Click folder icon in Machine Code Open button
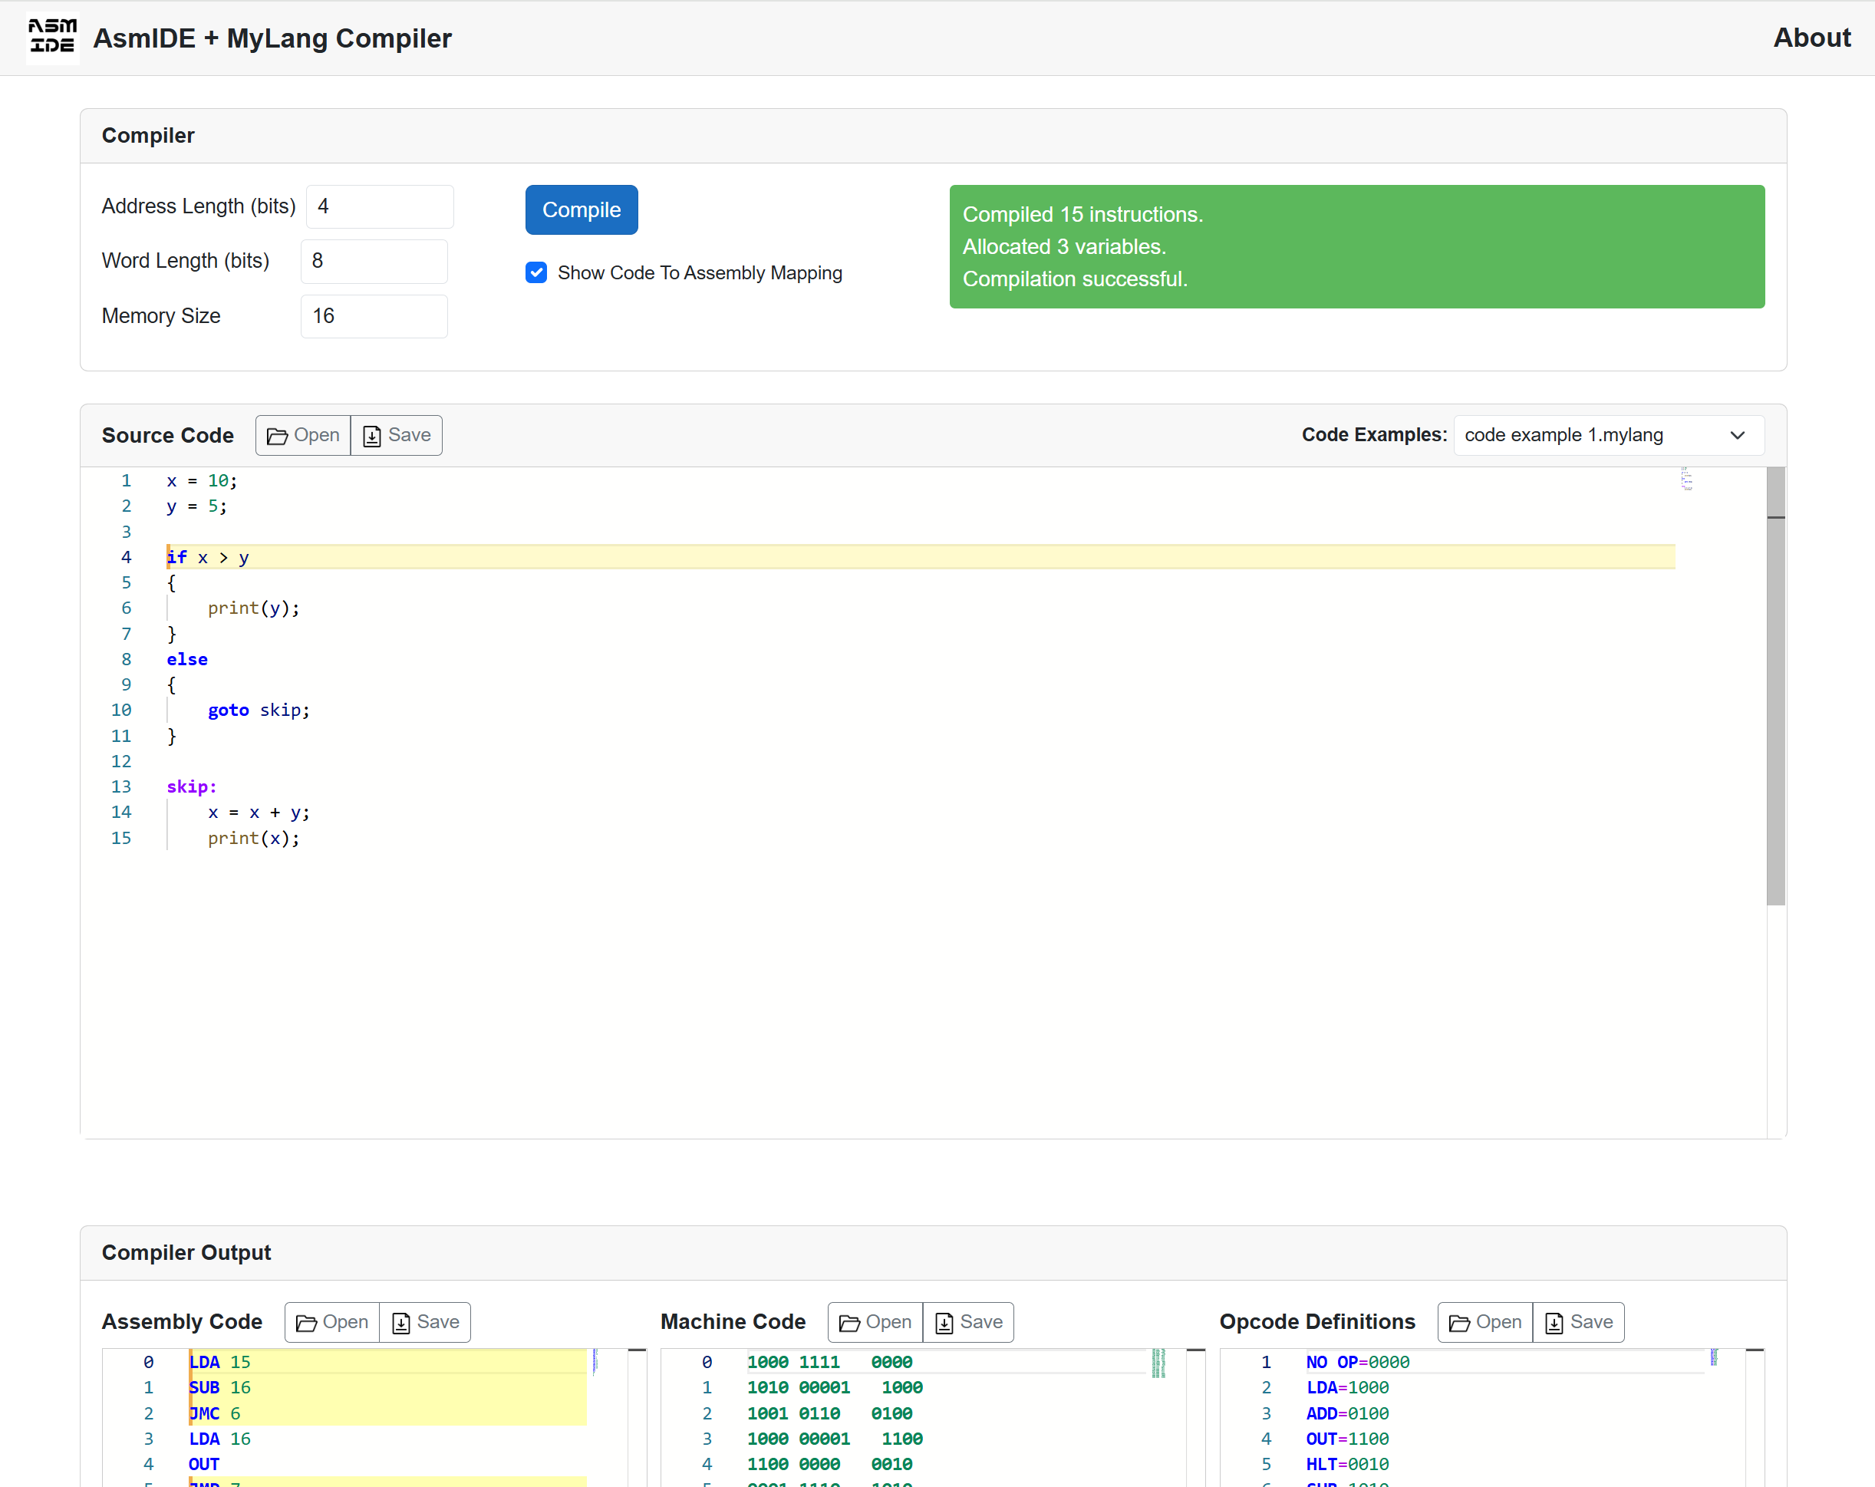This screenshot has width=1875, height=1487. click(x=850, y=1323)
